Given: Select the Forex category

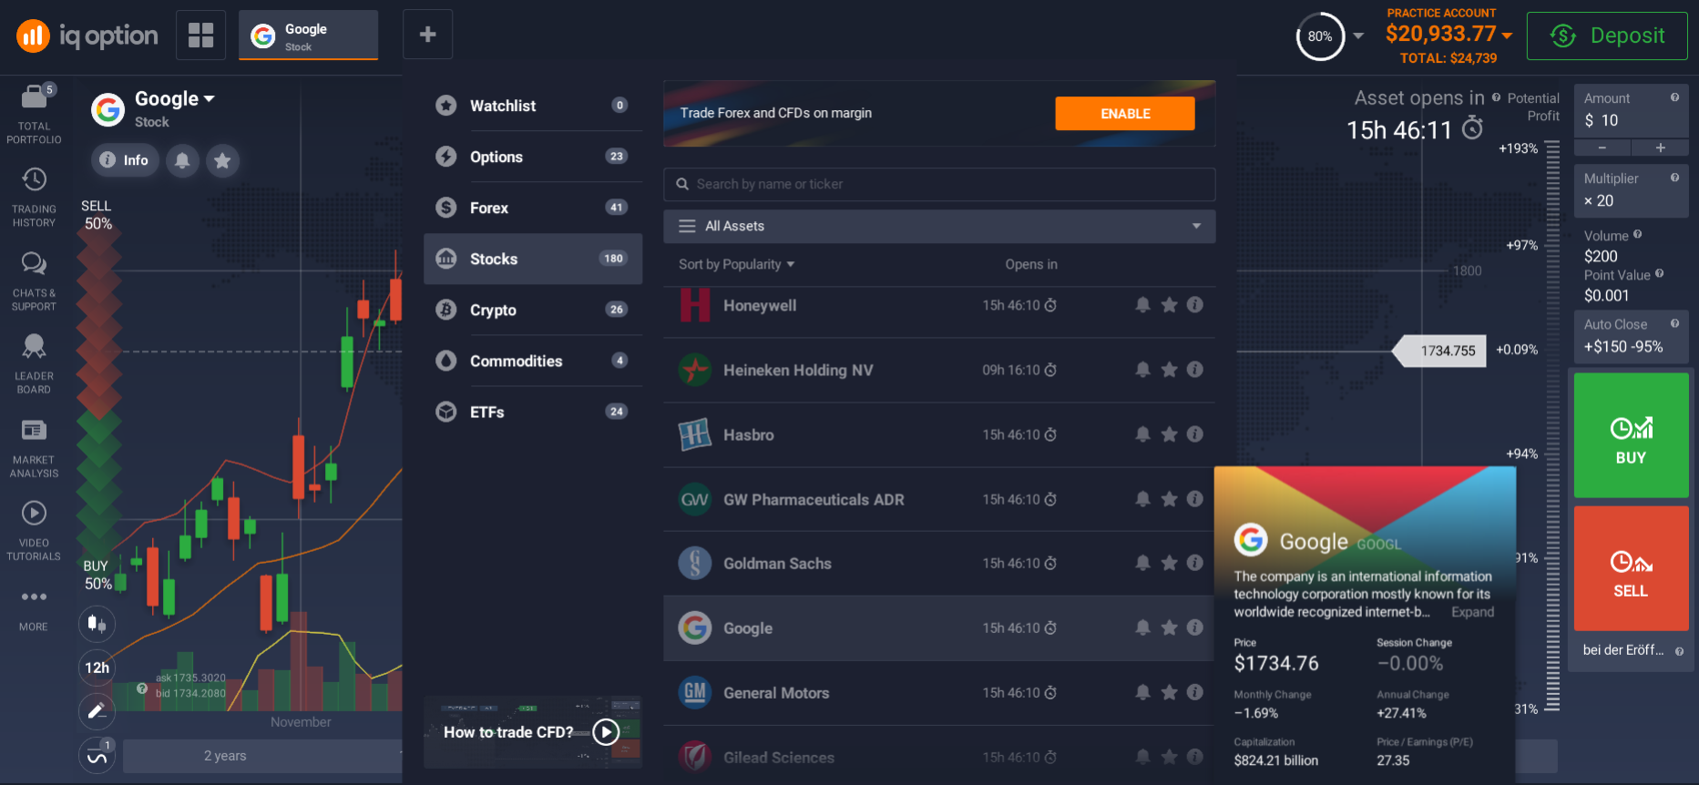Looking at the screenshot, I should click(533, 208).
